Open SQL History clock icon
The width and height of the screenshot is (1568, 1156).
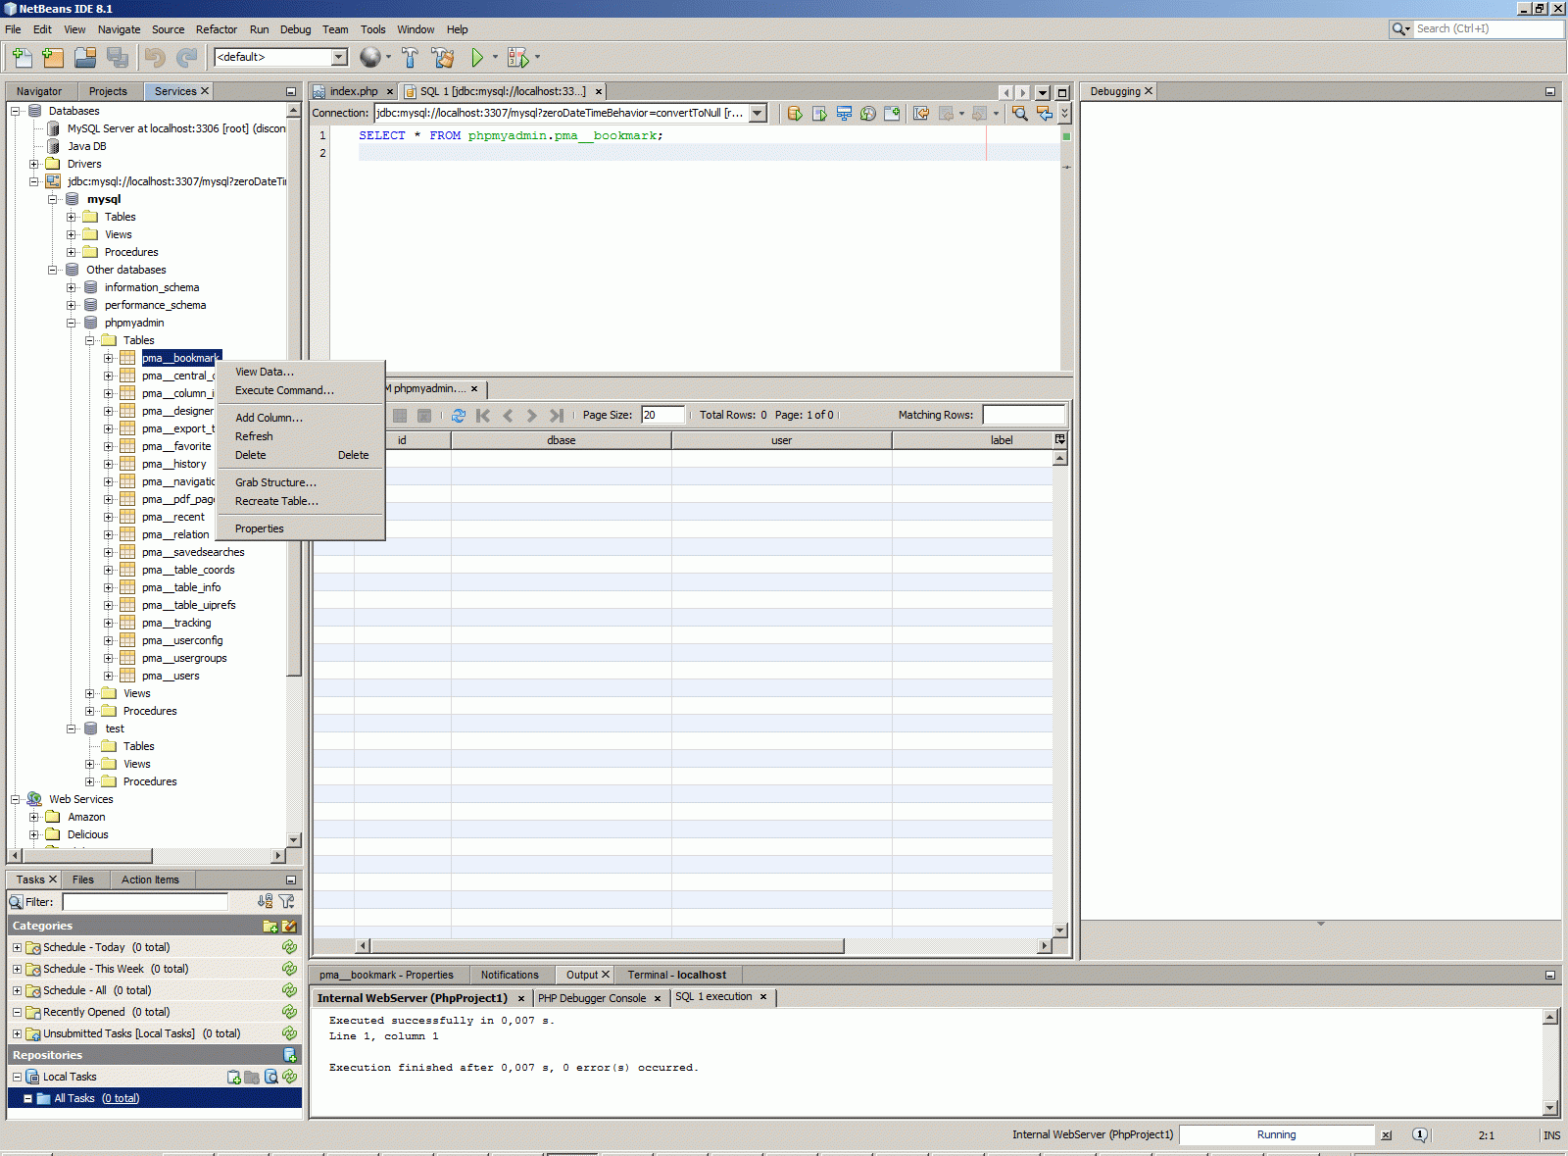point(868,114)
